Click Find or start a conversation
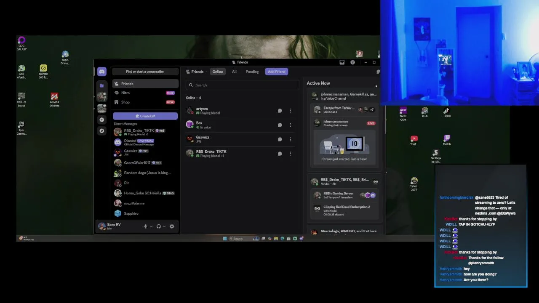539x303 pixels. [145, 72]
